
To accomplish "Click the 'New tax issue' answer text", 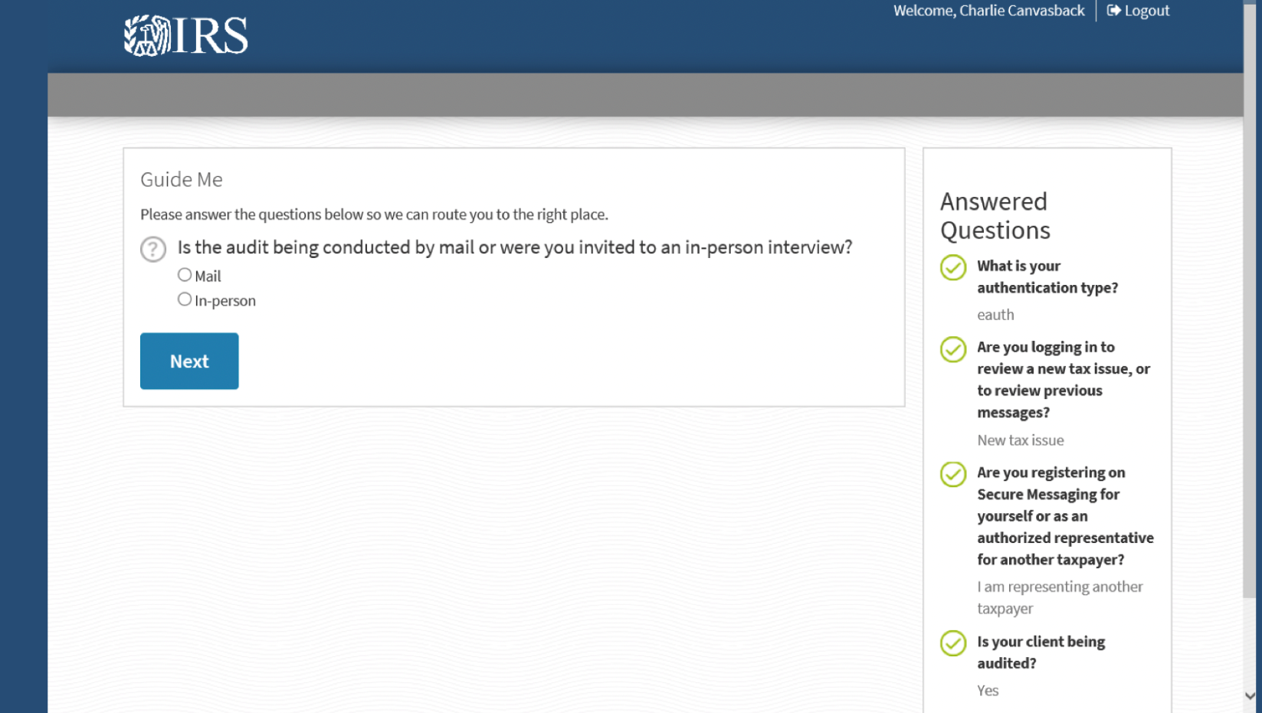I will pyautogui.click(x=1020, y=440).
